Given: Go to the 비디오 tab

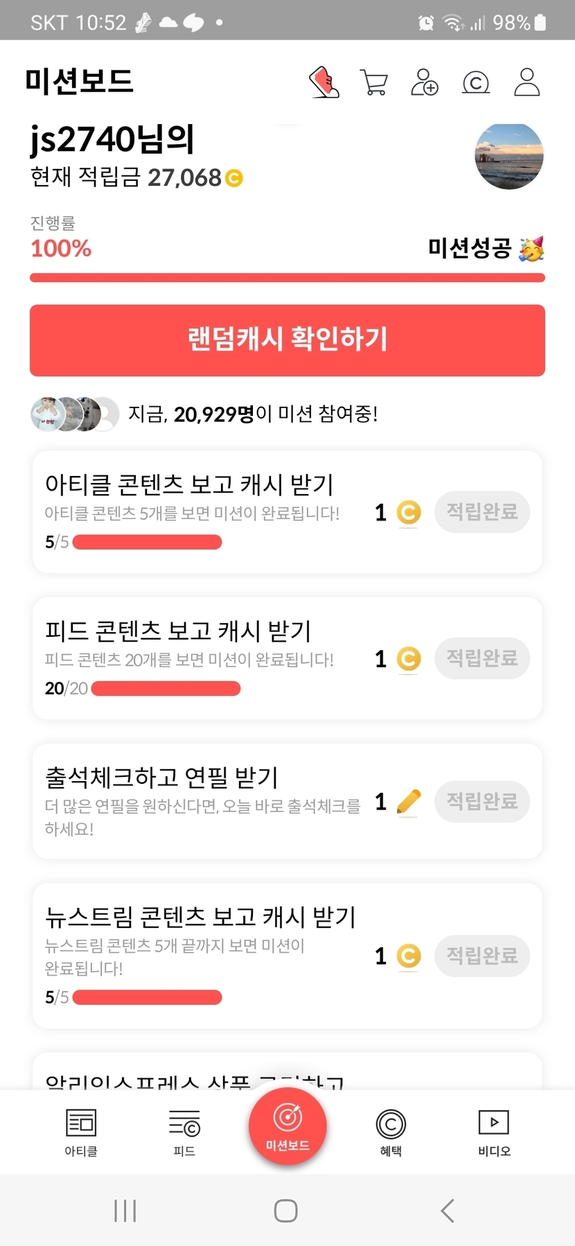Looking at the screenshot, I should click(494, 1132).
